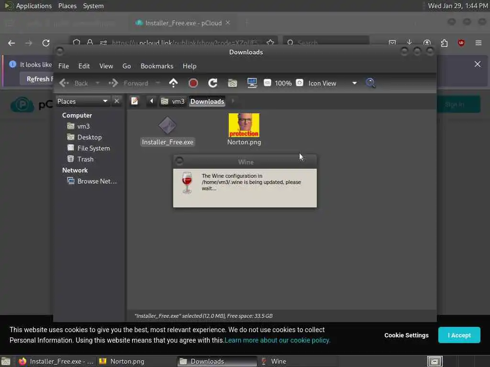Open the Help menu
490x367 pixels.
coord(189,66)
